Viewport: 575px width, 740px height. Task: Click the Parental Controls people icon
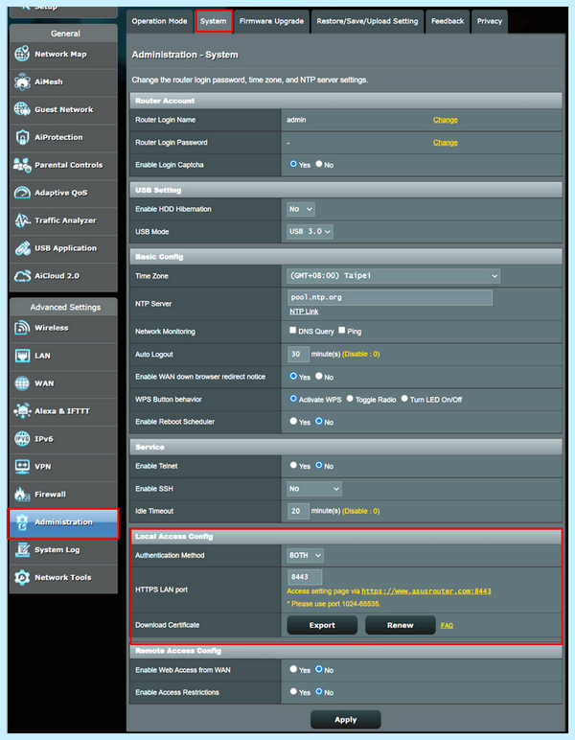(22, 165)
